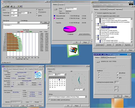Image resolution: width=135 pixels, height=108 pixels.
Task: Click the pie chart of drive C
Action: tap(70, 29)
